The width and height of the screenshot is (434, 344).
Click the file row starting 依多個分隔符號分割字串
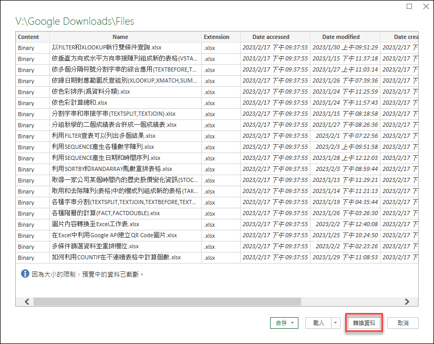[x=124, y=69]
